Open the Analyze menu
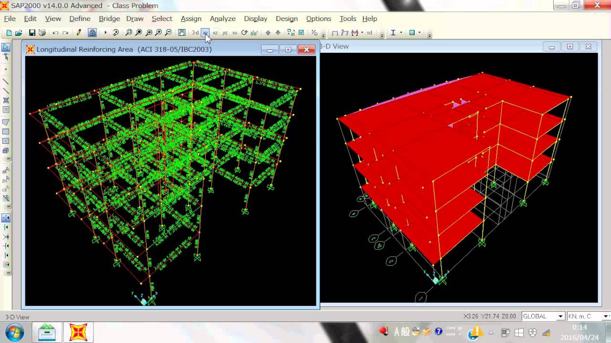This screenshot has width=611, height=343. point(222,19)
